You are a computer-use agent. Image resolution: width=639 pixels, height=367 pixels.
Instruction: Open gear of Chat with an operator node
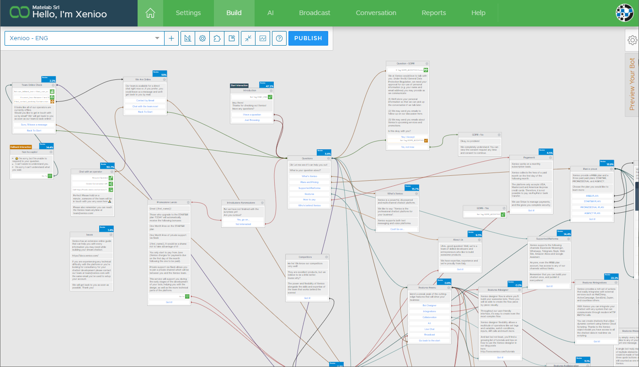pos(112,172)
